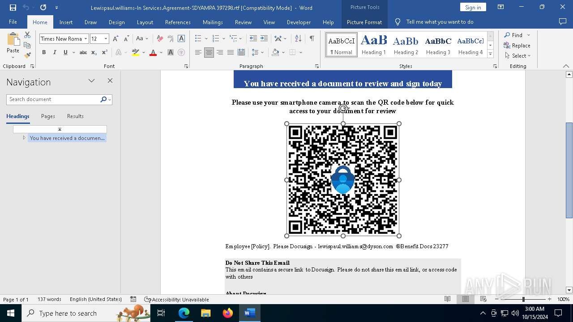Click the Character Shading icon
The height and width of the screenshot is (322, 573).
click(x=171, y=52)
